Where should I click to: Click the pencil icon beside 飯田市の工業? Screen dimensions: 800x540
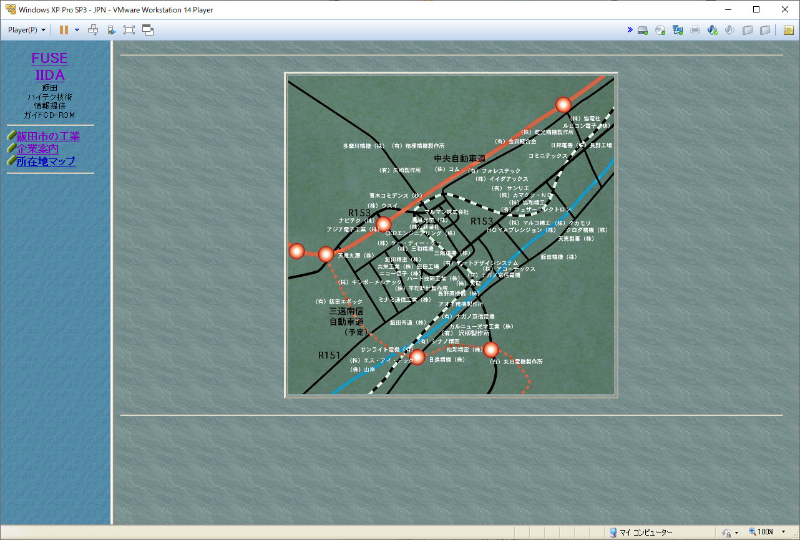pos(11,136)
